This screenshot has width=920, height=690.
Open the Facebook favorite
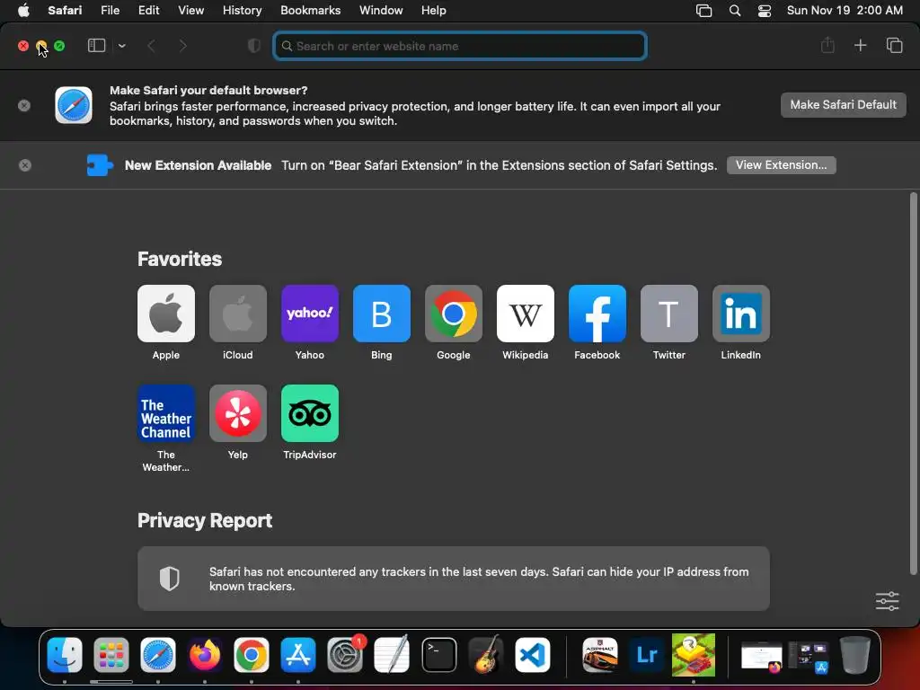(x=597, y=314)
